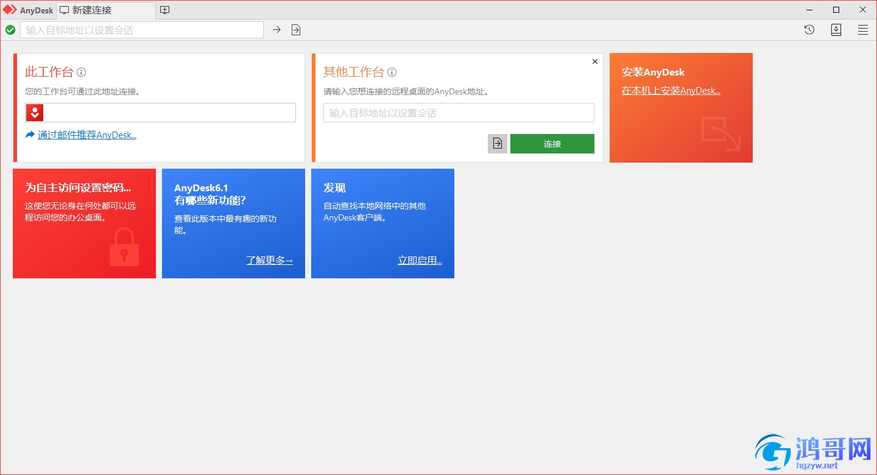Open a new session tab with plus icon
877x475 pixels.
tap(164, 10)
